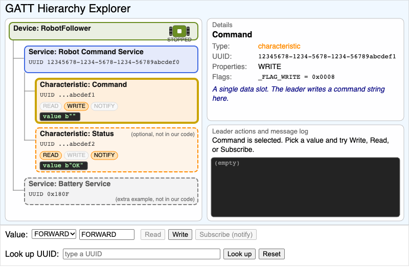
Task: Click the Subscribe (notify) button
Action: tap(226, 234)
